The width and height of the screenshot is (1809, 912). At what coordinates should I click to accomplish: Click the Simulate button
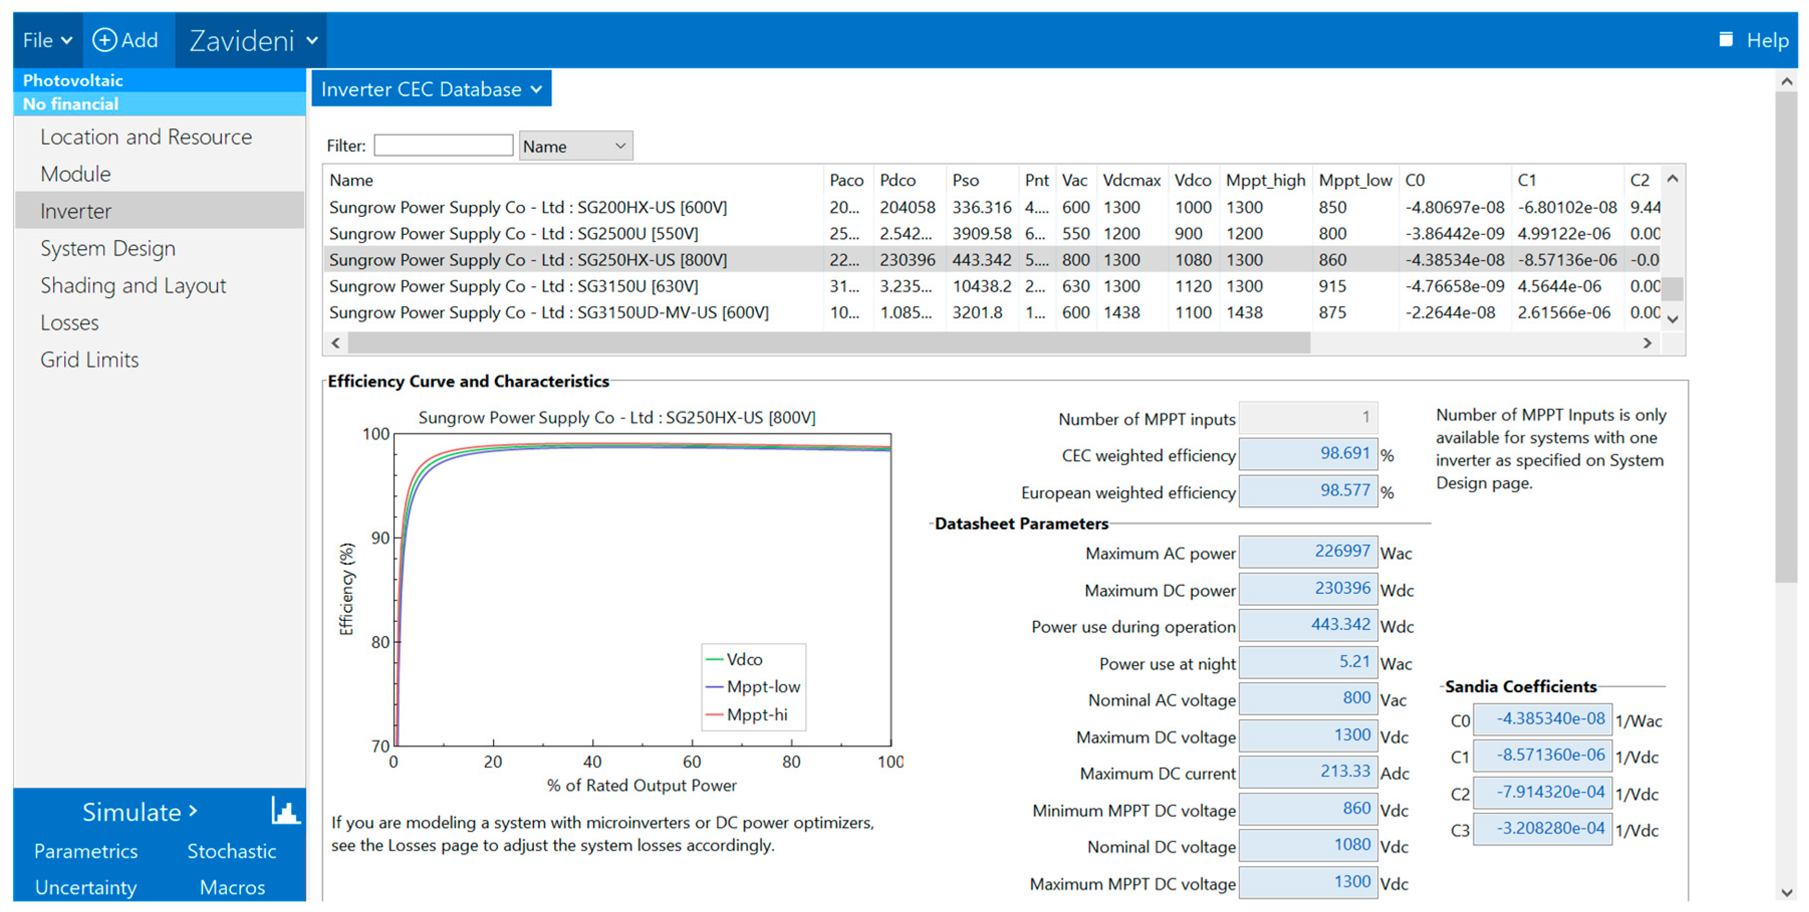tap(139, 812)
